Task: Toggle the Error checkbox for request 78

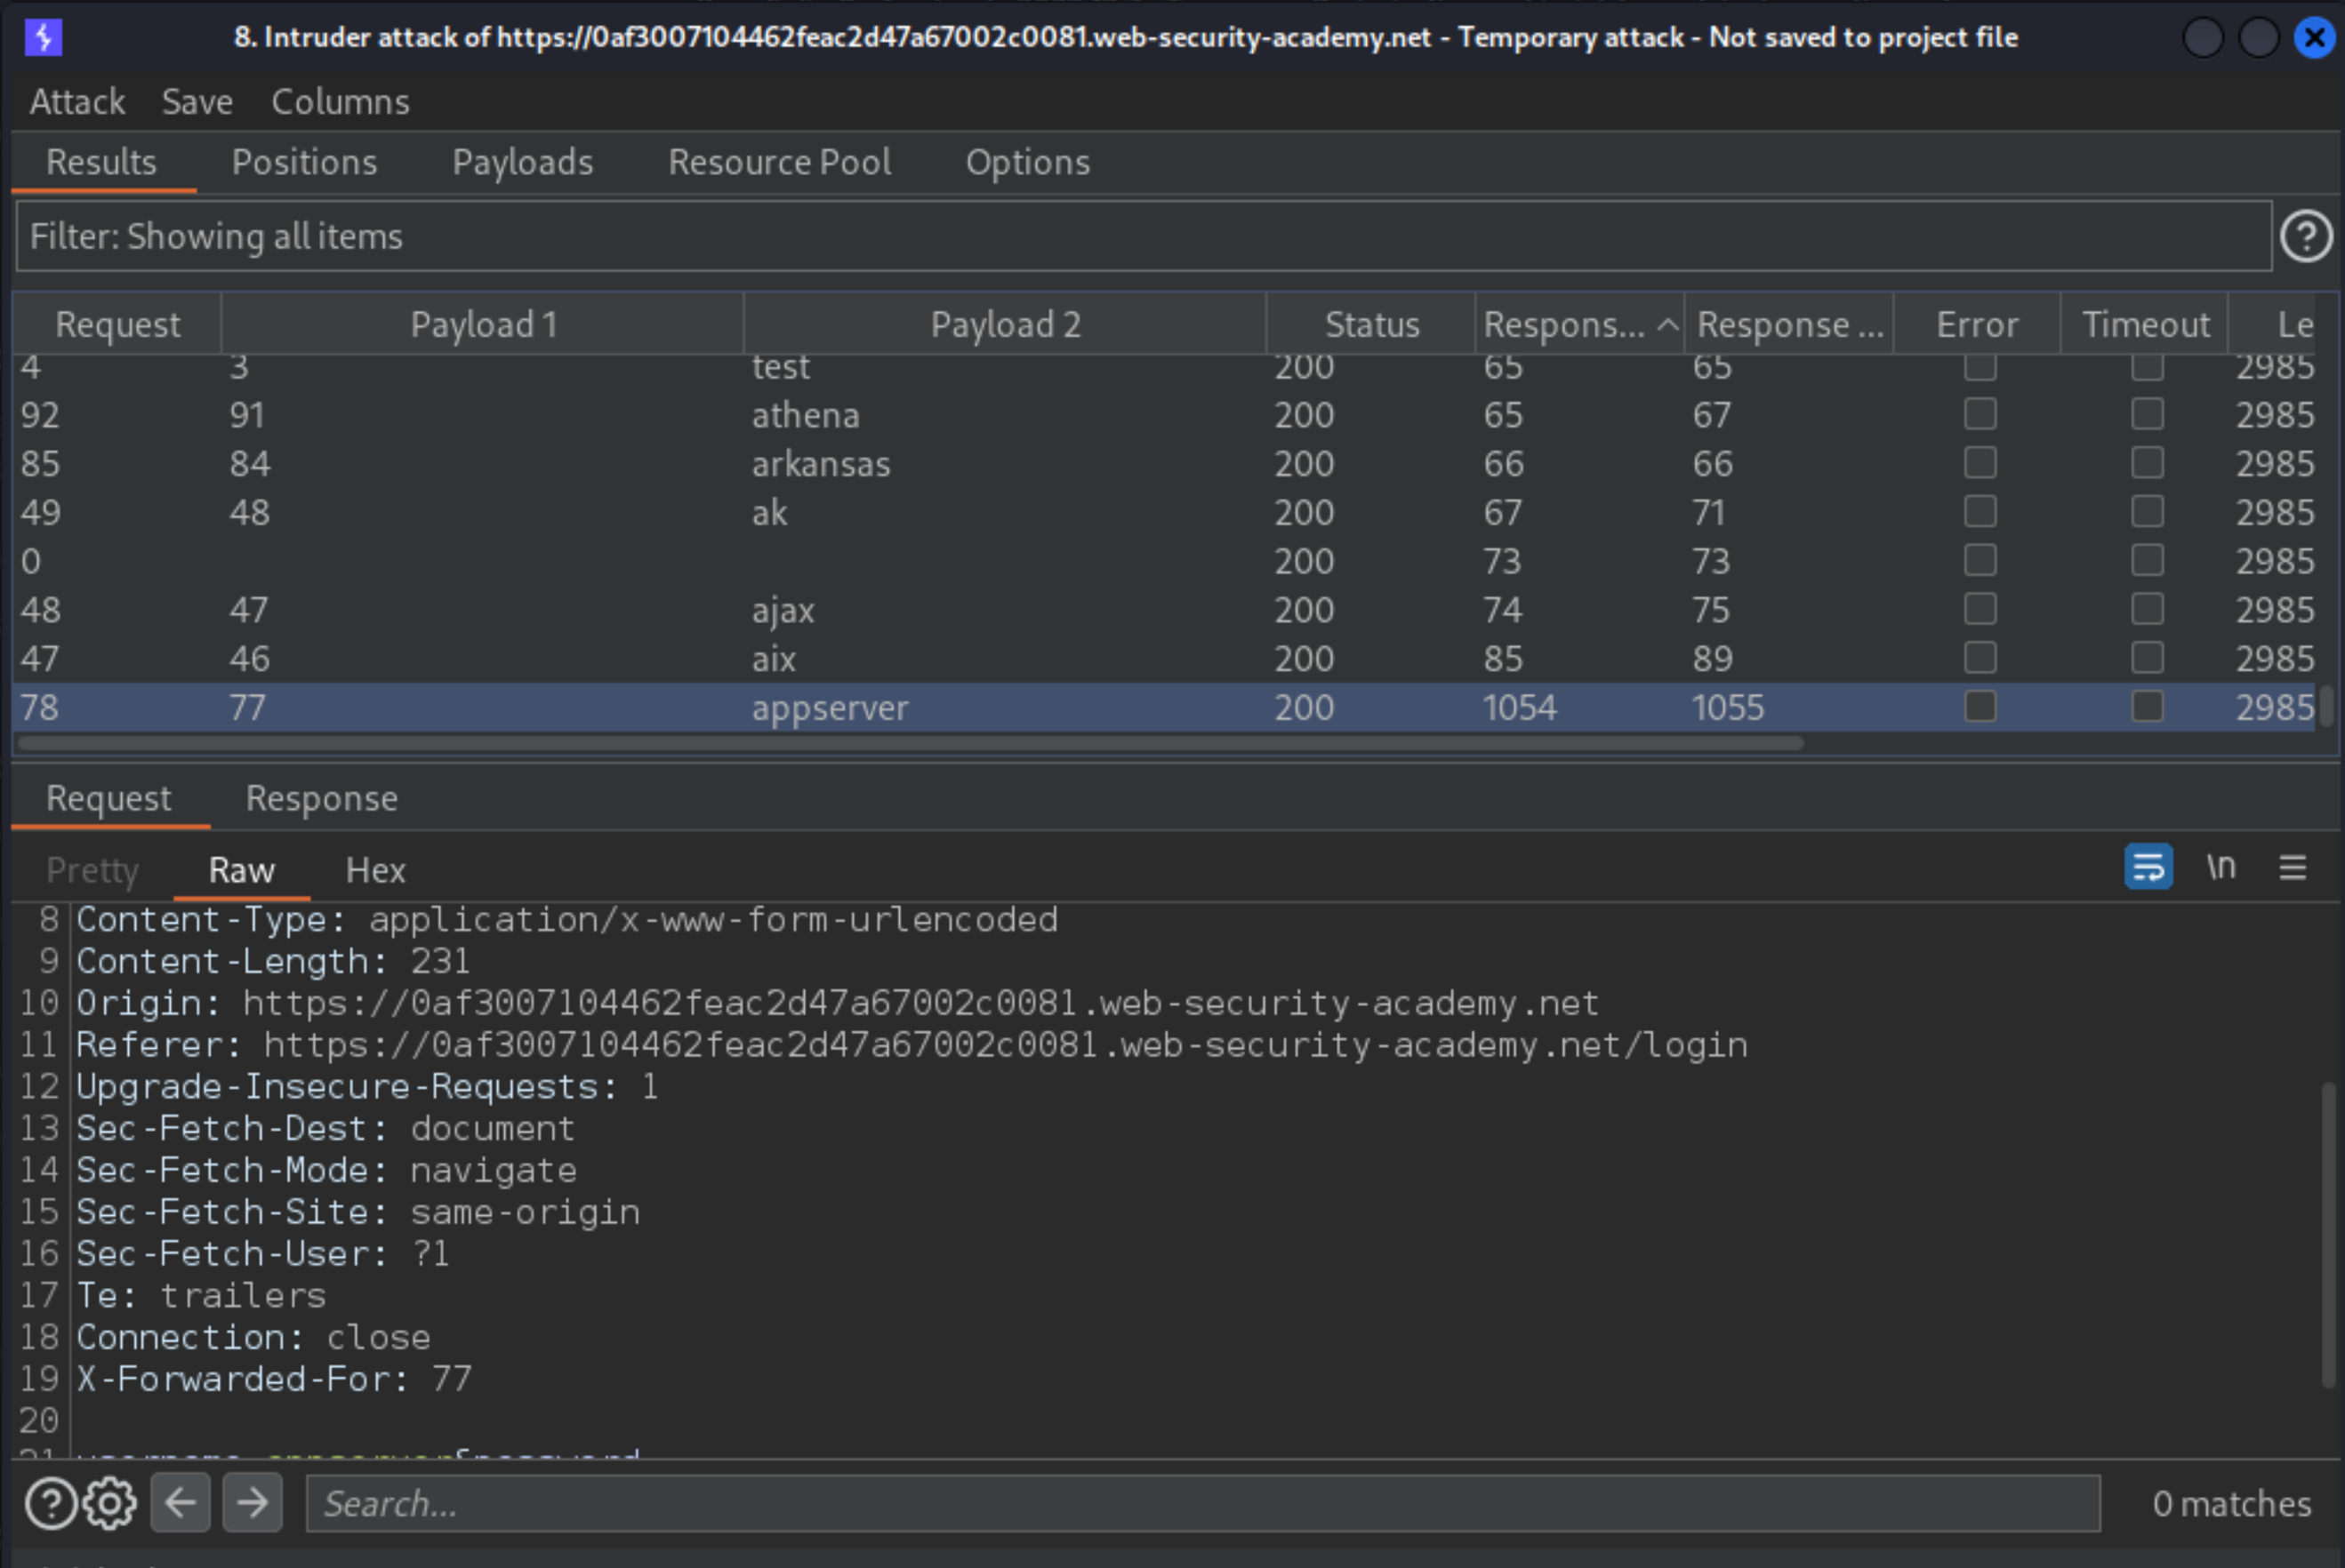Action: click(1980, 707)
